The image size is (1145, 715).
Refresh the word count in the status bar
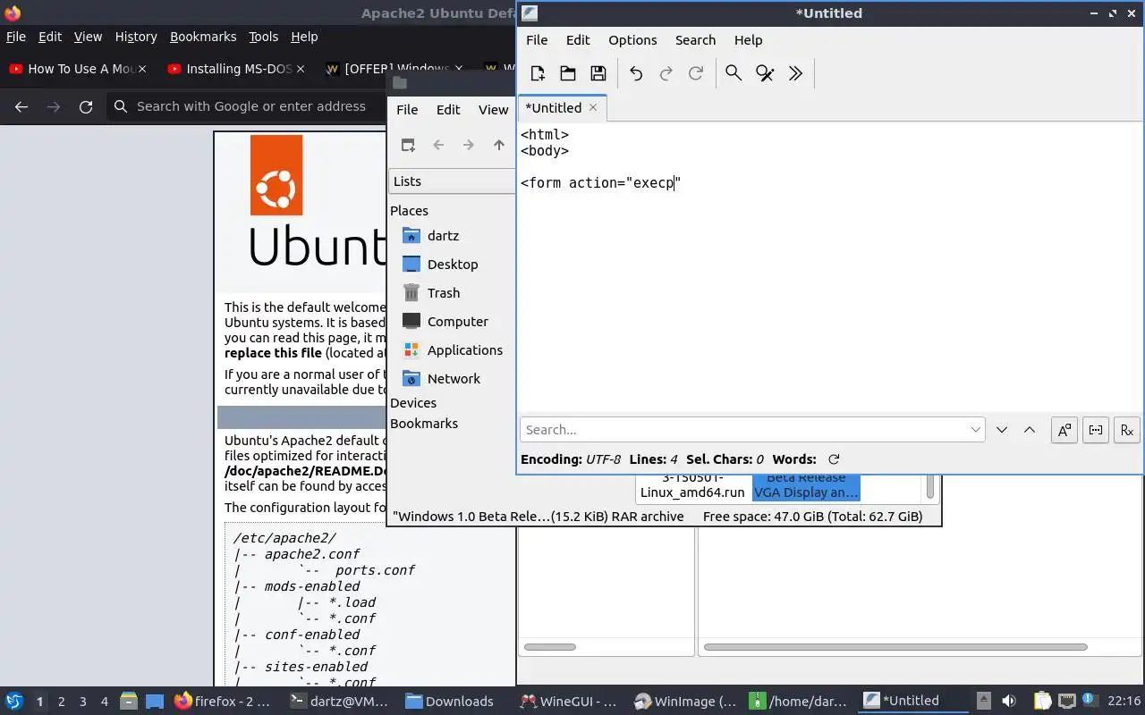(x=834, y=459)
